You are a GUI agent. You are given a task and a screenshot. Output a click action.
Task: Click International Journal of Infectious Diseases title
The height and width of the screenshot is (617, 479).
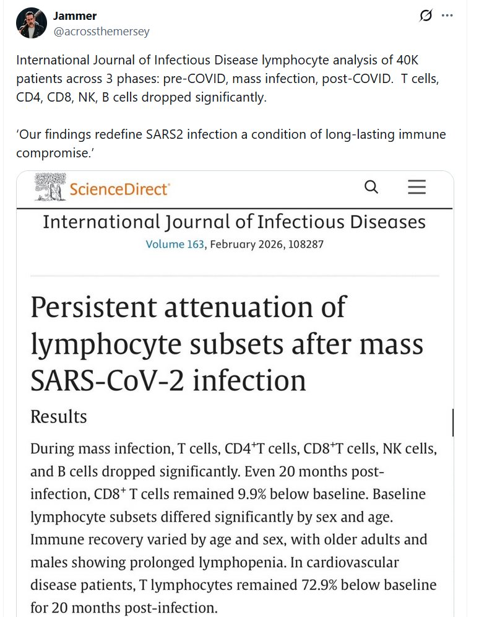click(234, 222)
